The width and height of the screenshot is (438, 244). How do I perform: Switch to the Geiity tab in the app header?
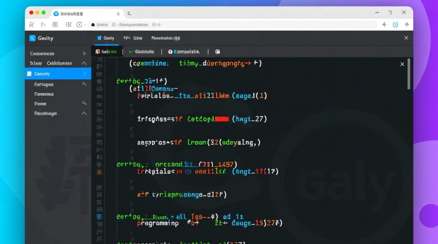click(x=106, y=38)
